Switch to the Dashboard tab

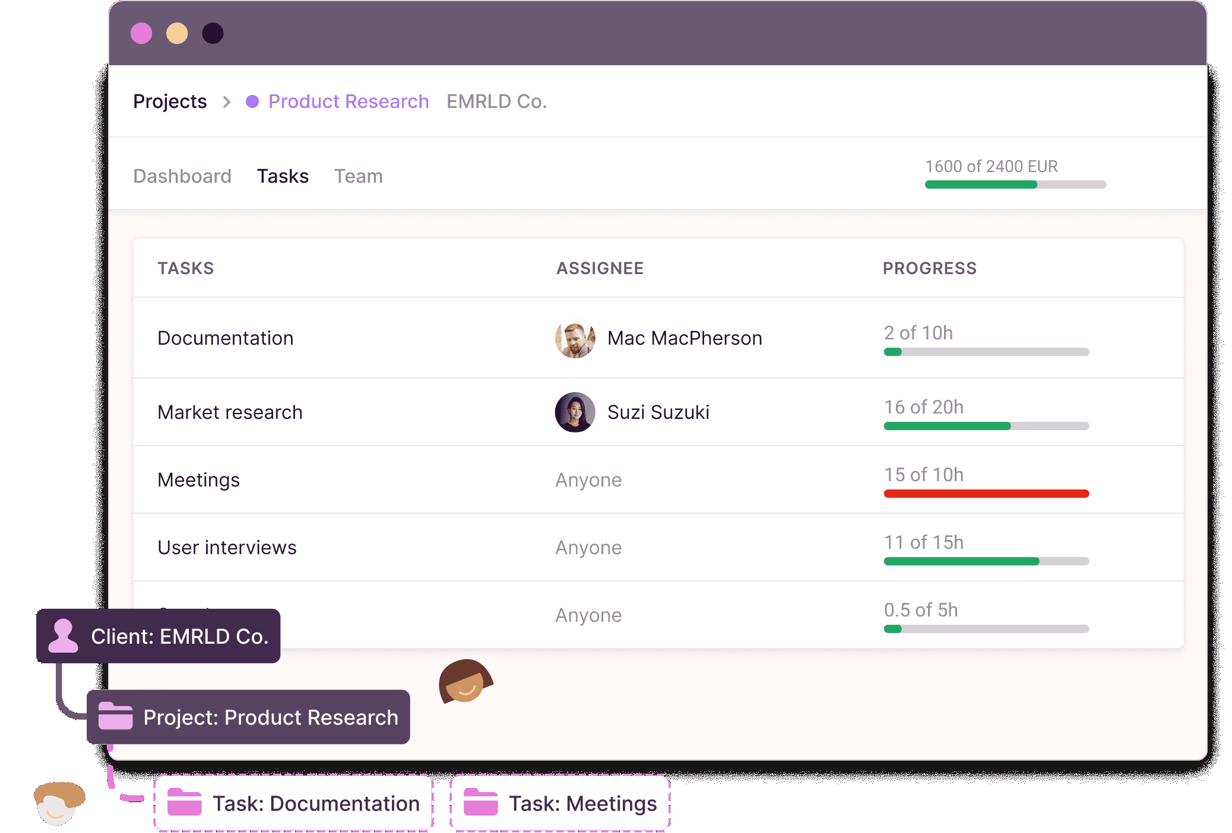point(182,176)
